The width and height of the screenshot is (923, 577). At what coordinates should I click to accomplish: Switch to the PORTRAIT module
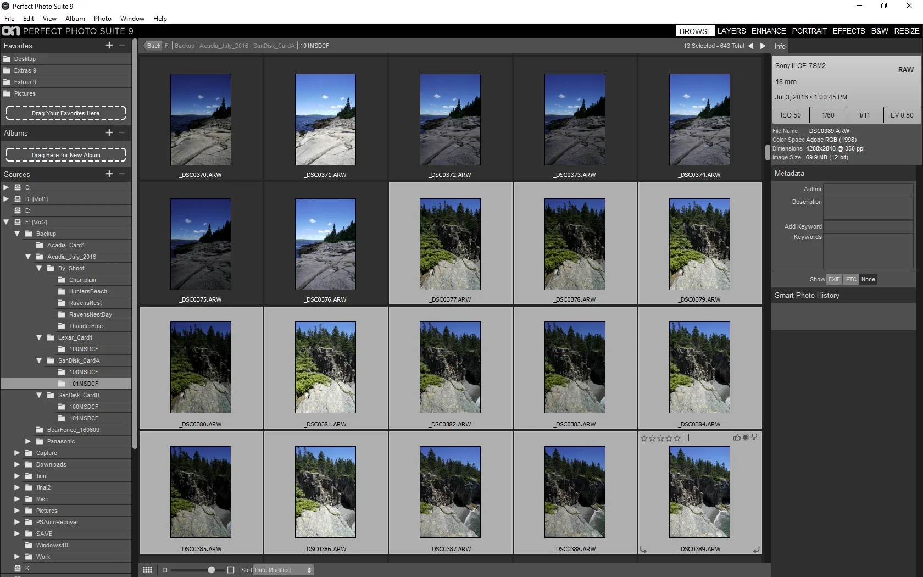coord(809,31)
